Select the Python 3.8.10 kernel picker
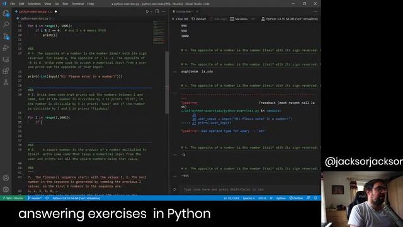The height and width of the screenshot is (227, 403). pos(290,19)
